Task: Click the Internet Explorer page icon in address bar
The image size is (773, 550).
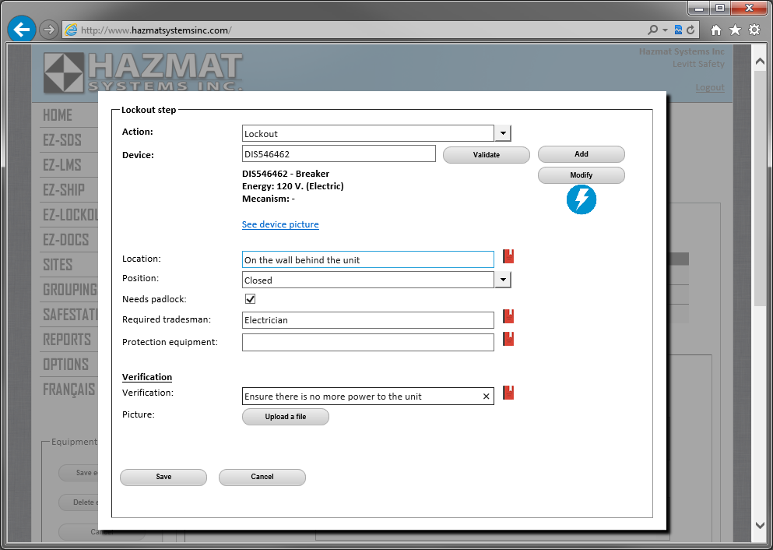Action: 72,30
